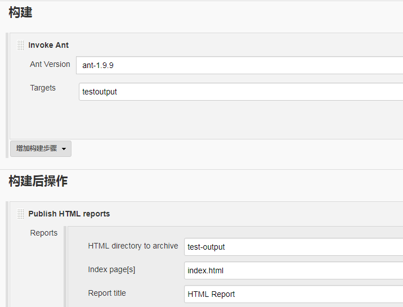Click the Targets input field

pyautogui.click(x=241, y=92)
